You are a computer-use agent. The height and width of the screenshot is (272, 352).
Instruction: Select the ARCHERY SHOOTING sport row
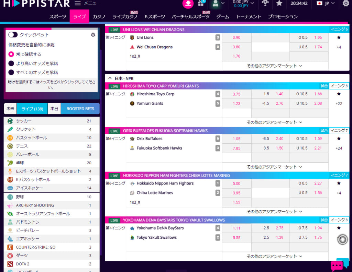[x=52, y=205]
